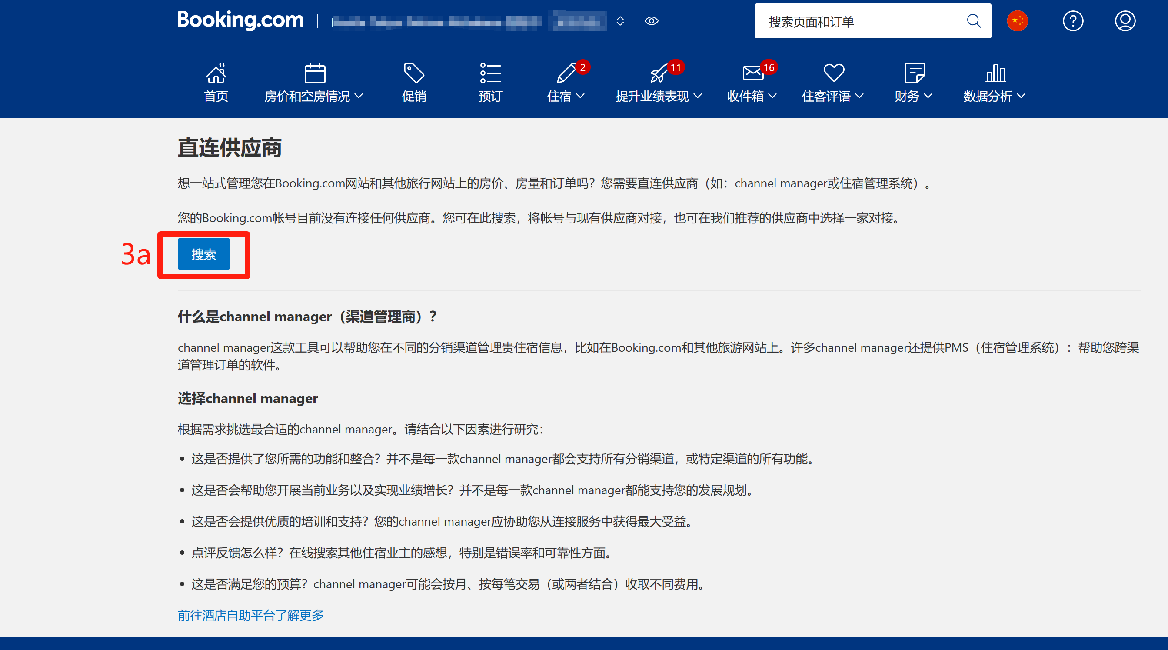Image resolution: width=1168 pixels, height=650 pixels.
Task: Click the 收件箱 badge showing 16
Action: point(769,67)
